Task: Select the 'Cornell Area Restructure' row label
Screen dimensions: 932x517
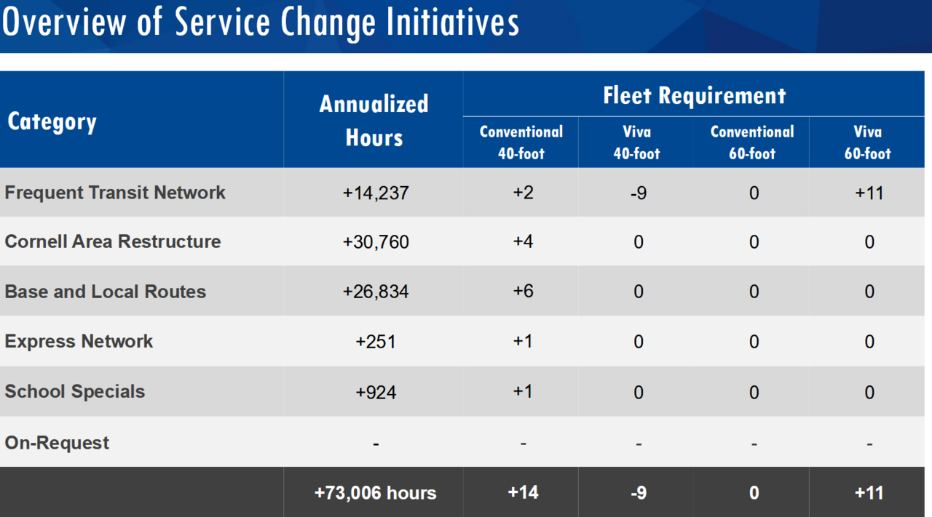Action: tap(113, 241)
